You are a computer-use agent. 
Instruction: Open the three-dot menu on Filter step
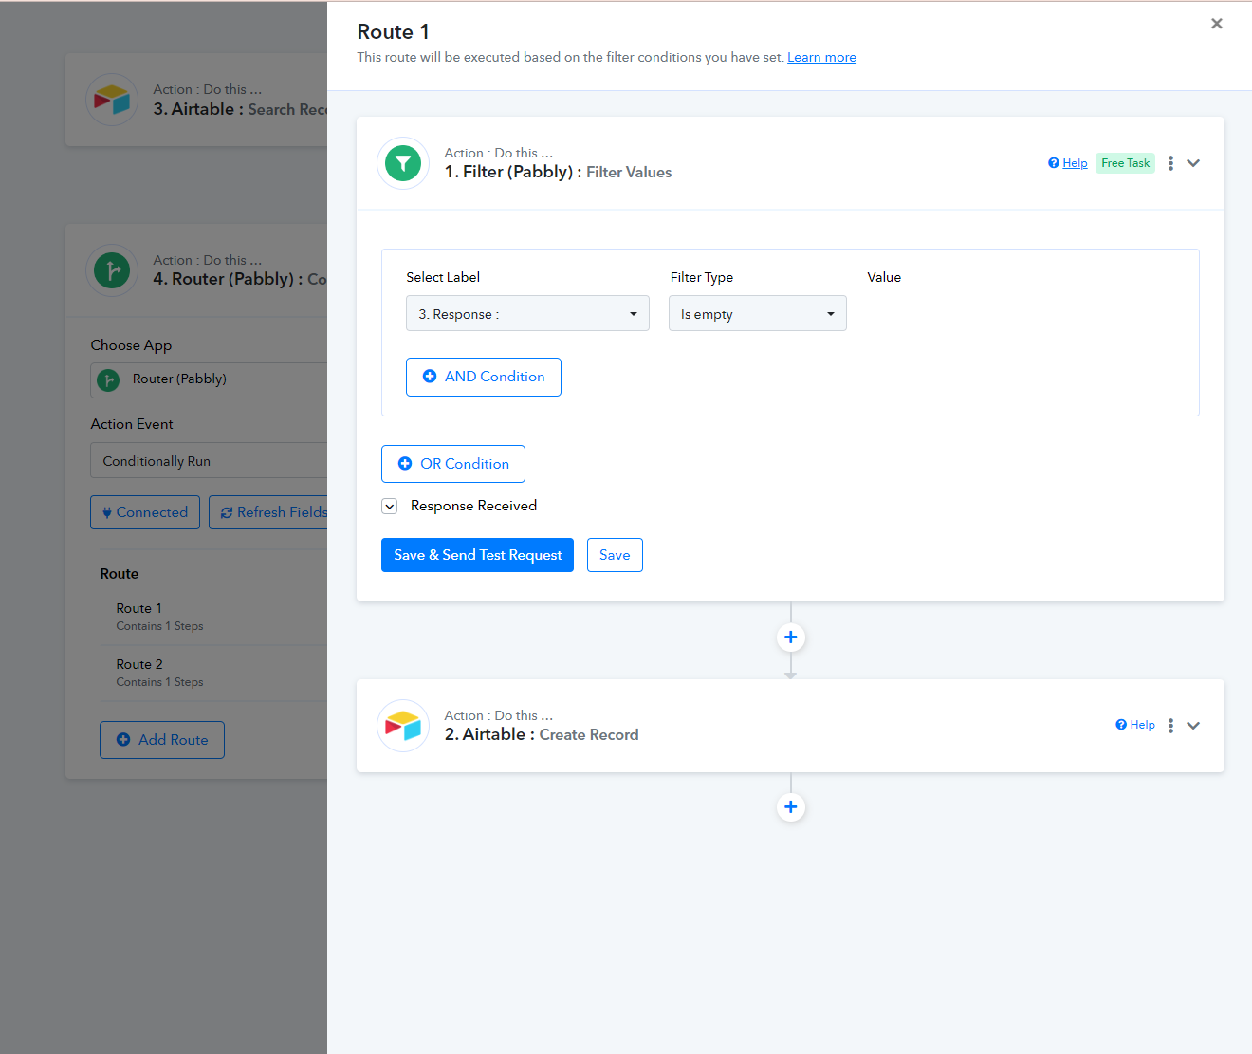point(1170,163)
